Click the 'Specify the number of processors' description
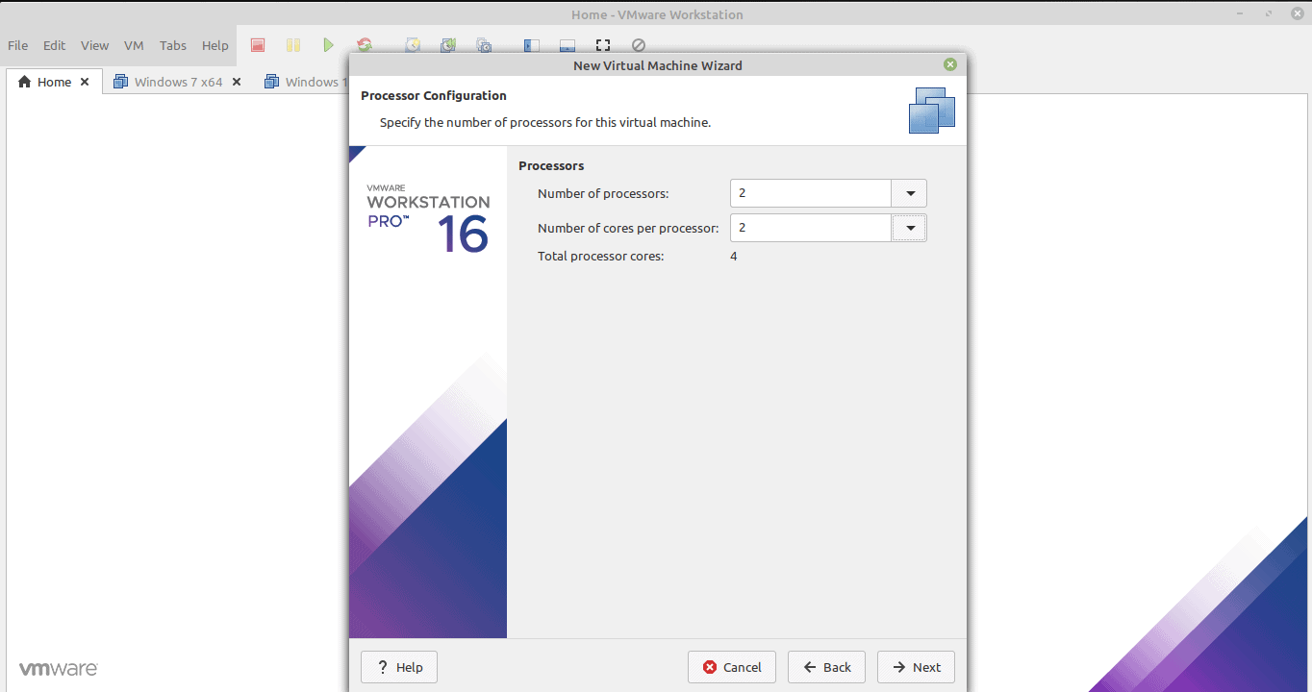Screen dimensions: 1312x692 pyautogui.click(x=545, y=122)
